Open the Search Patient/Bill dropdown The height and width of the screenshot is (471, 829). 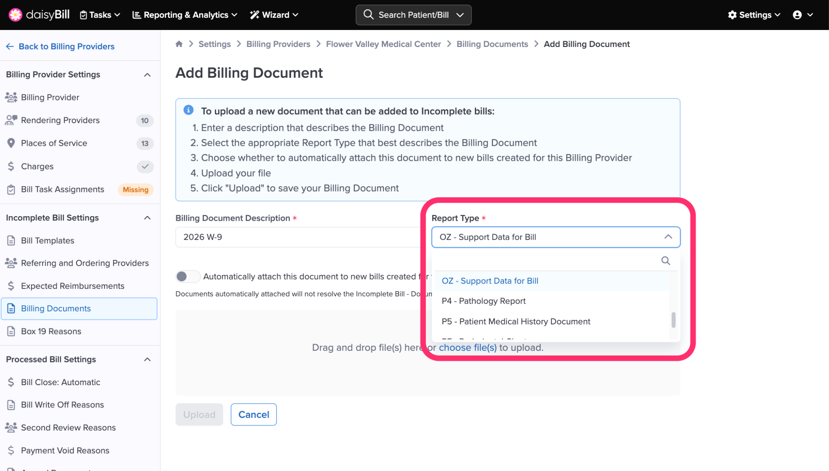click(460, 15)
